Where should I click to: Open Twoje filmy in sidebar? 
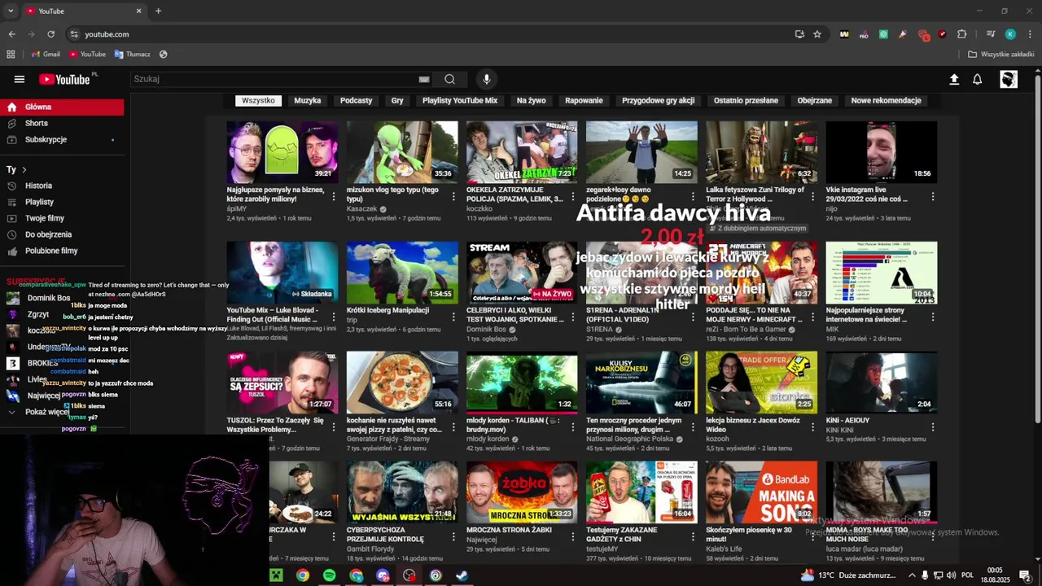(62, 218)
